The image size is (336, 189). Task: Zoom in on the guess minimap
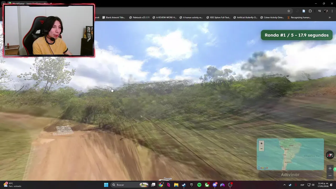coord(261,143)
